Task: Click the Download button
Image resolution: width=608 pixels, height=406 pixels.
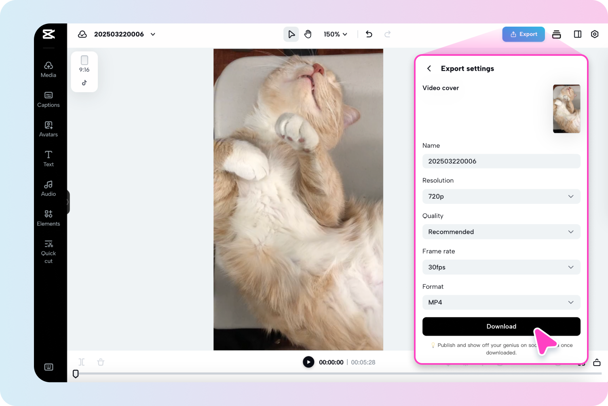Action: click(501, 326)
